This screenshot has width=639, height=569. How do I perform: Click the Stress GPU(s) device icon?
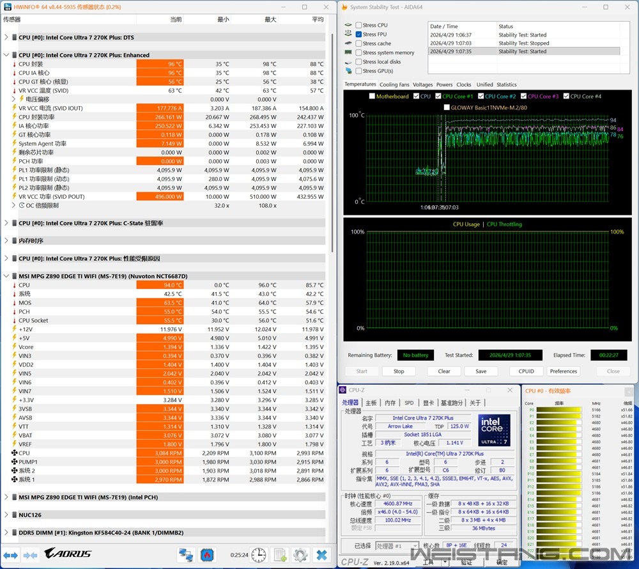[x=348, y=71]
